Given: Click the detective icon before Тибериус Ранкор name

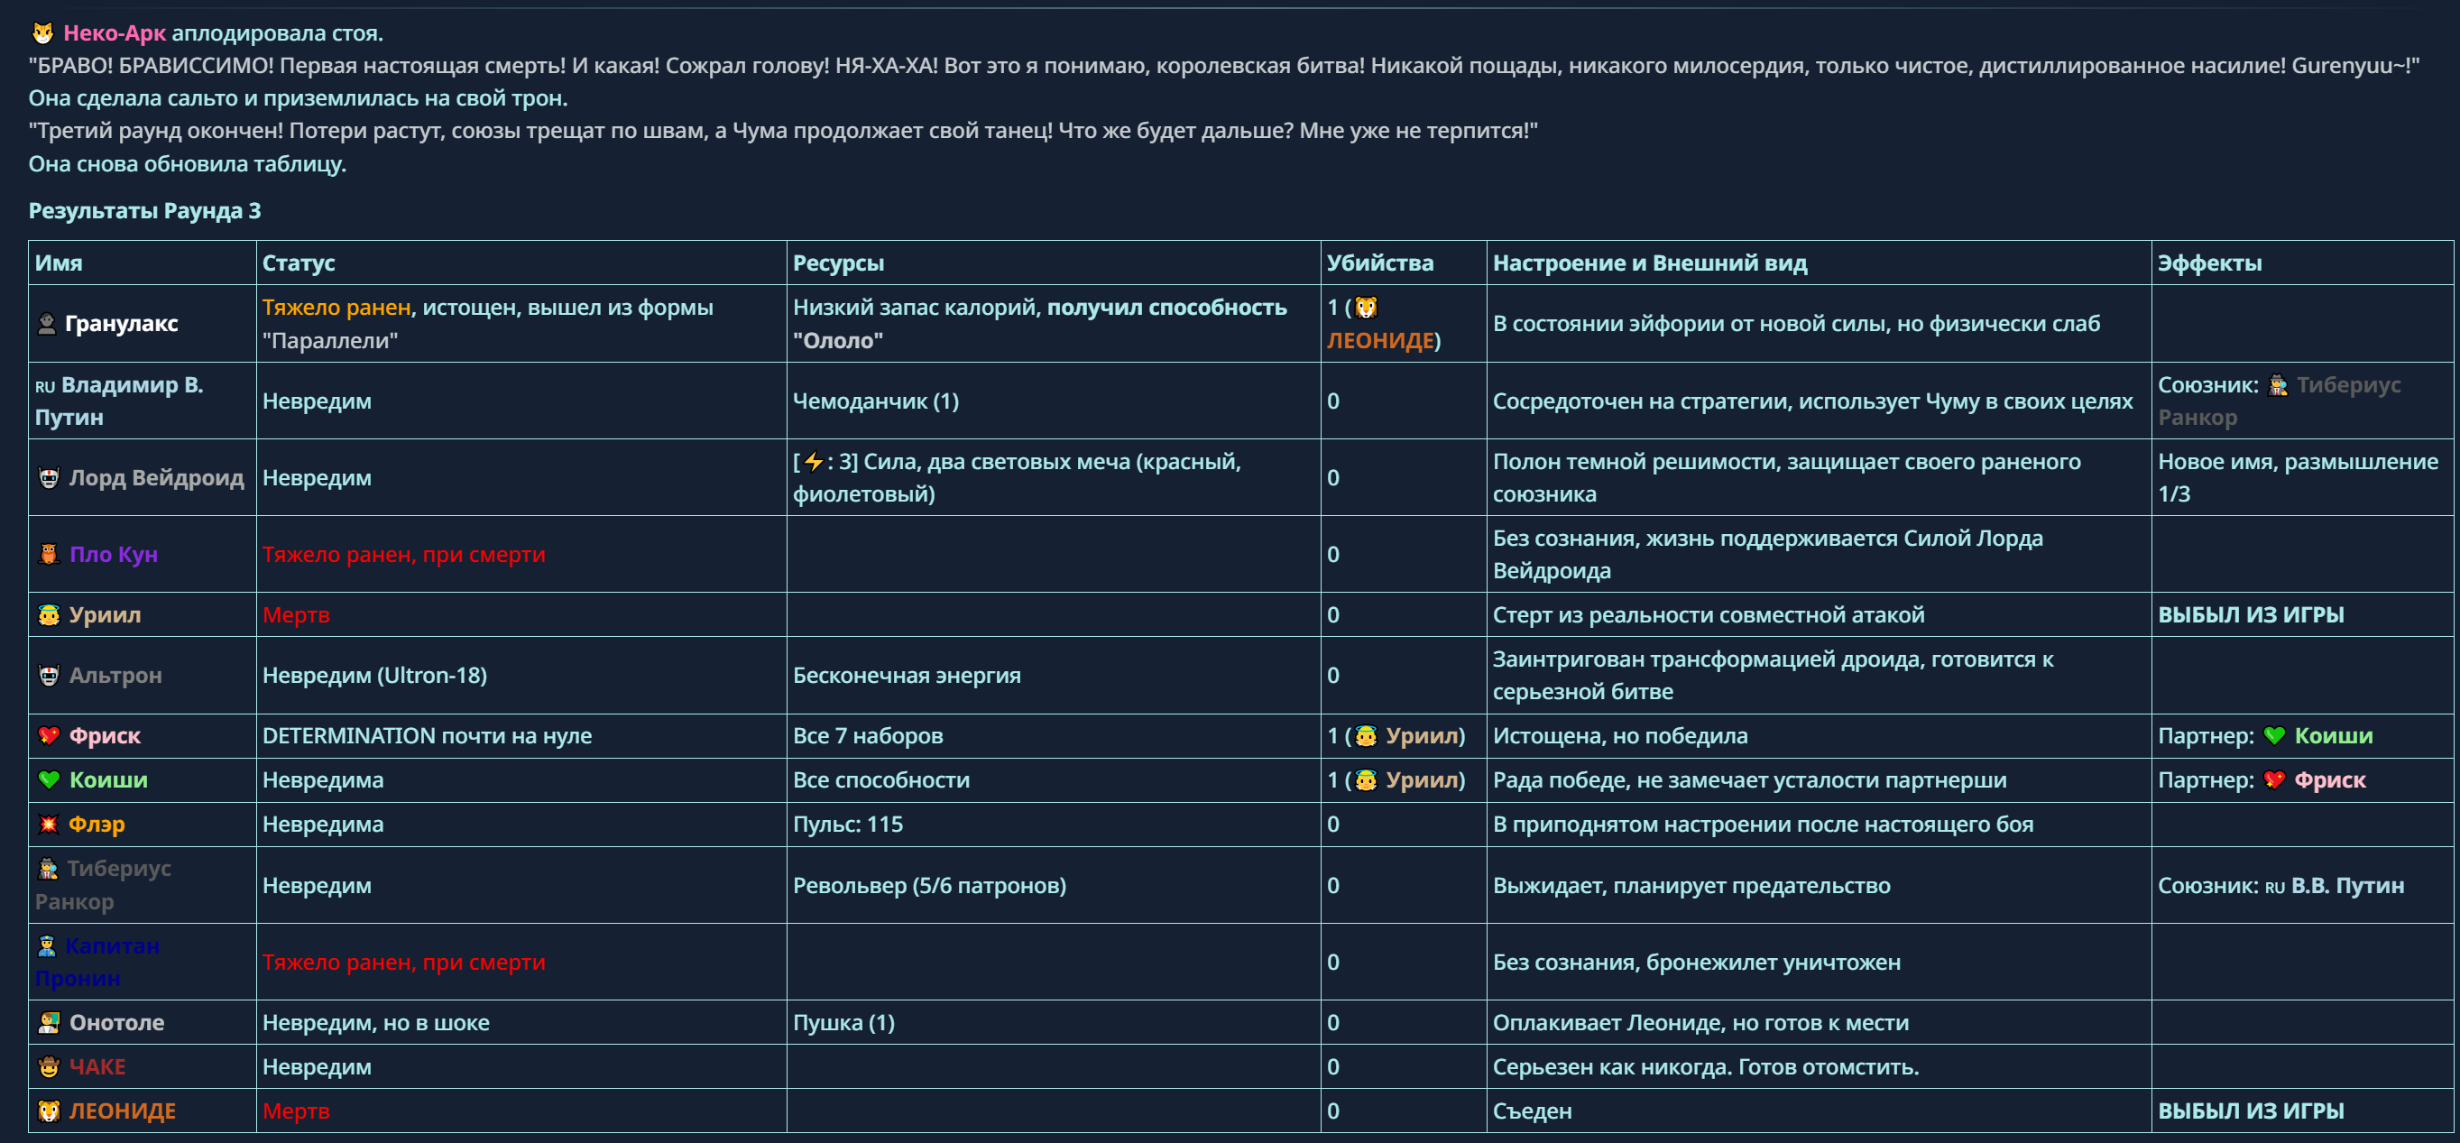Looking at the screenshot, I should 48,869.
